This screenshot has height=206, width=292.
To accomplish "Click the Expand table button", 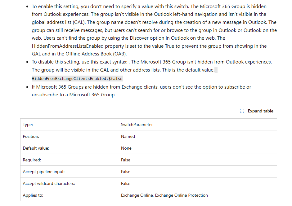I will [257, 111].
